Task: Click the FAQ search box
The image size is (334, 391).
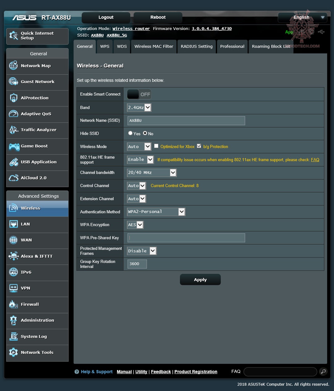Action: (280, 371)
